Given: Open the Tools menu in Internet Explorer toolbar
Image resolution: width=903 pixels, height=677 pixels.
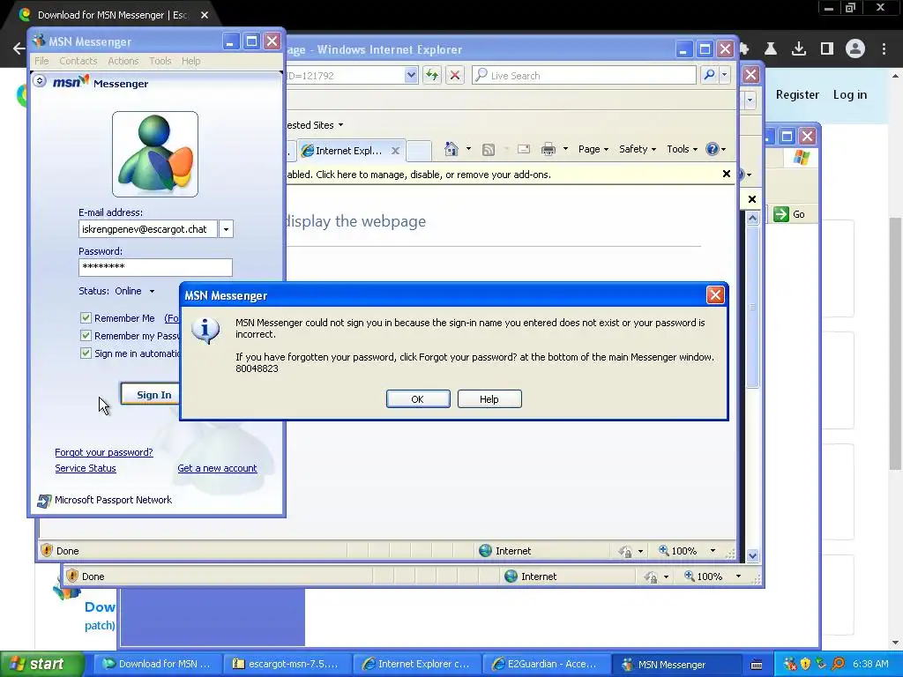Looking at the screenshot, I should click(682, 149).
